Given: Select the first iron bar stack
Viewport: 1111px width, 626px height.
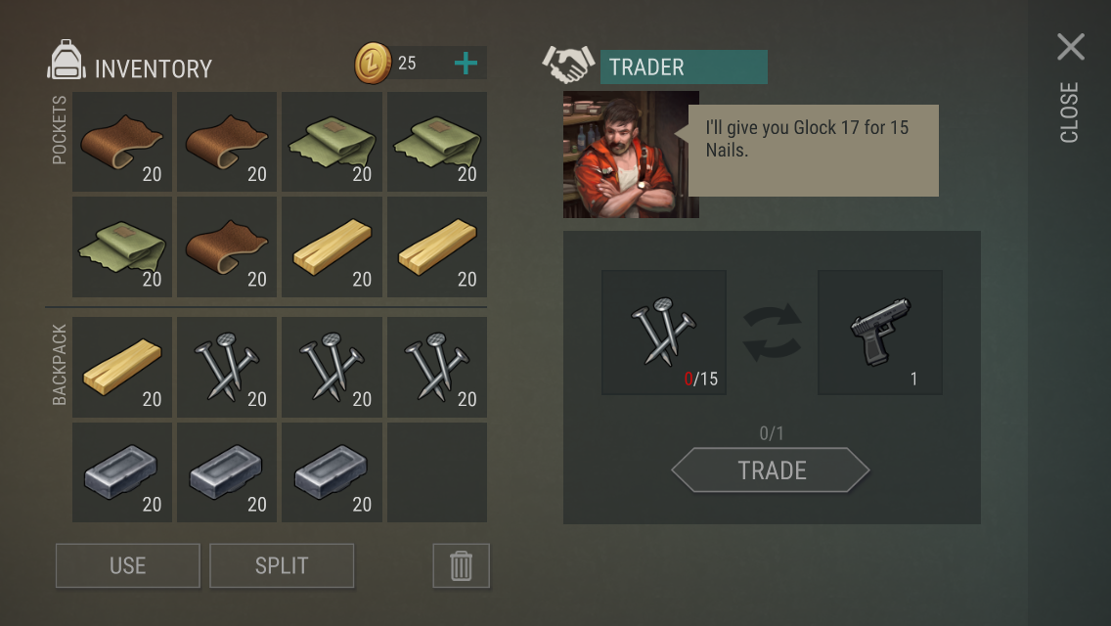Looking at the screenshot, I should click(x=122, y=472).
